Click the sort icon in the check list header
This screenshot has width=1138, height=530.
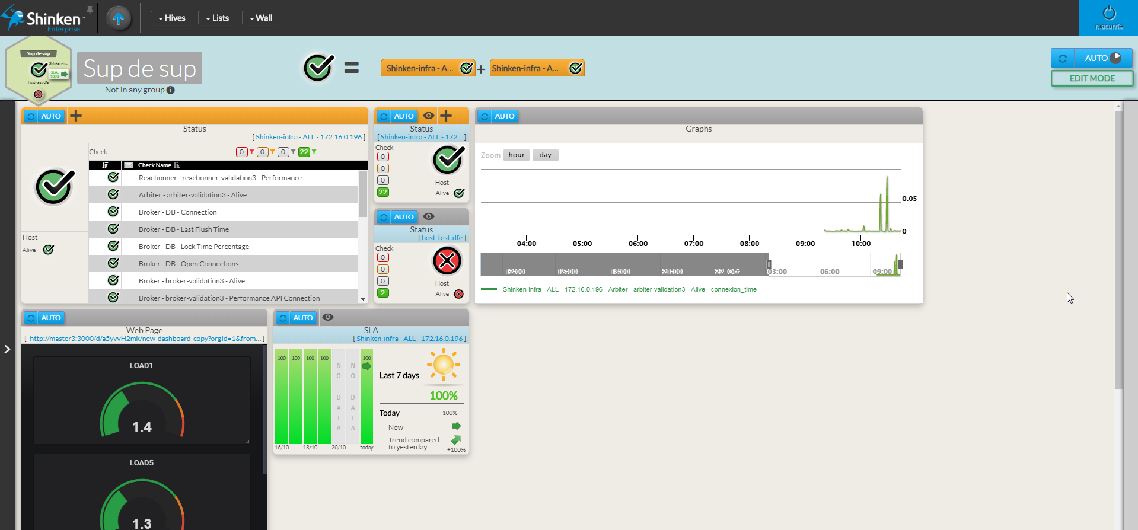click(105, 165)
